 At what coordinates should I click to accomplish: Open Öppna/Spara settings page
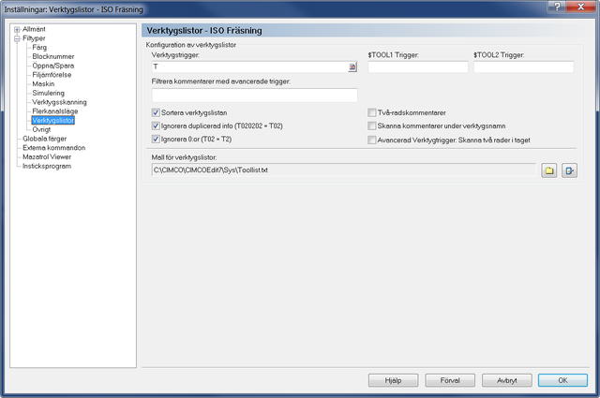(x=53, y=66)
